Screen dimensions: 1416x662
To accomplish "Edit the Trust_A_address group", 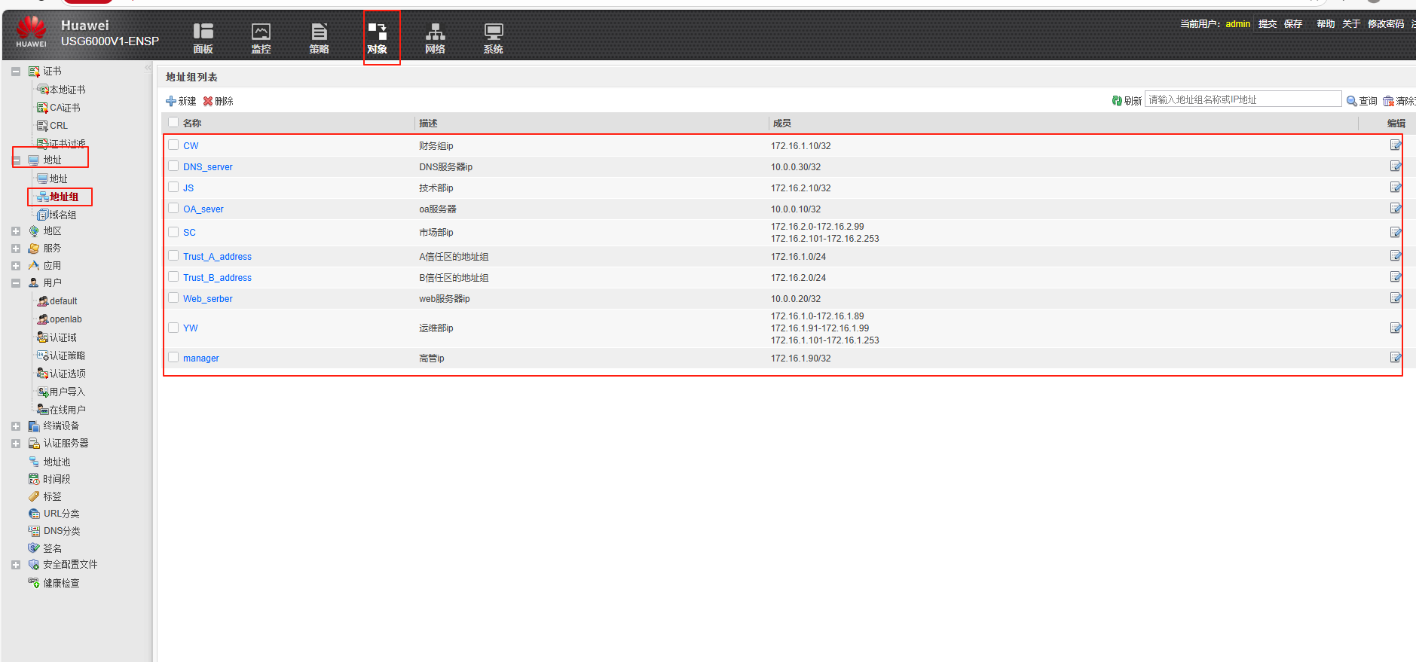I will [1396, 255].
